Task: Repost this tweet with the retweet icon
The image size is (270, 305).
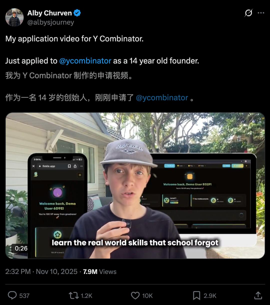Action: (74, 295)
